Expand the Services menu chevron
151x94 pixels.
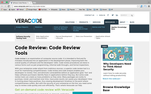point(102,22)
